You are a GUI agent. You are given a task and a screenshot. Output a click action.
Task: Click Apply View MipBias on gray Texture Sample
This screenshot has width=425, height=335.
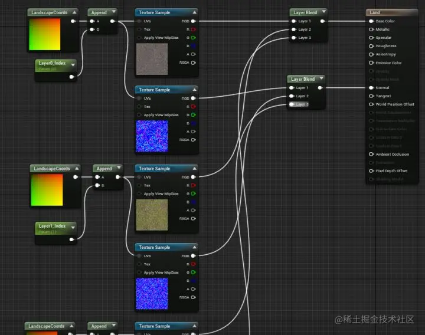click(x=161, y=38)
